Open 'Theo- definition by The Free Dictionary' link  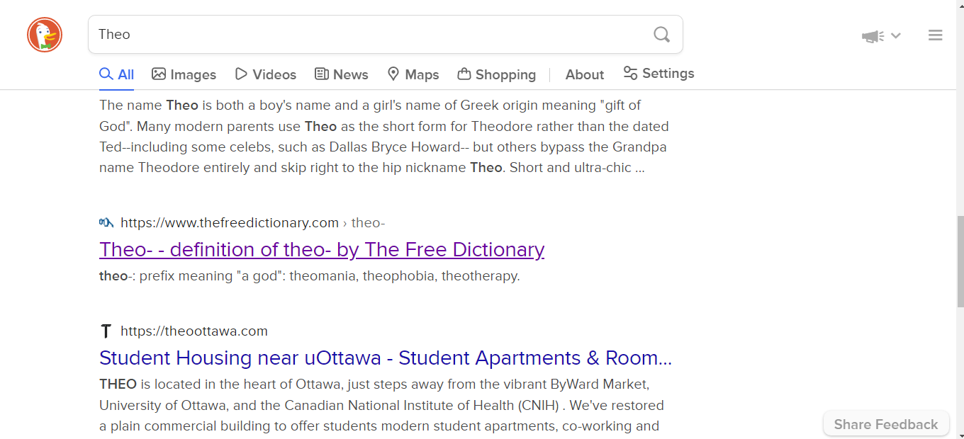click(x=322, y=249)
